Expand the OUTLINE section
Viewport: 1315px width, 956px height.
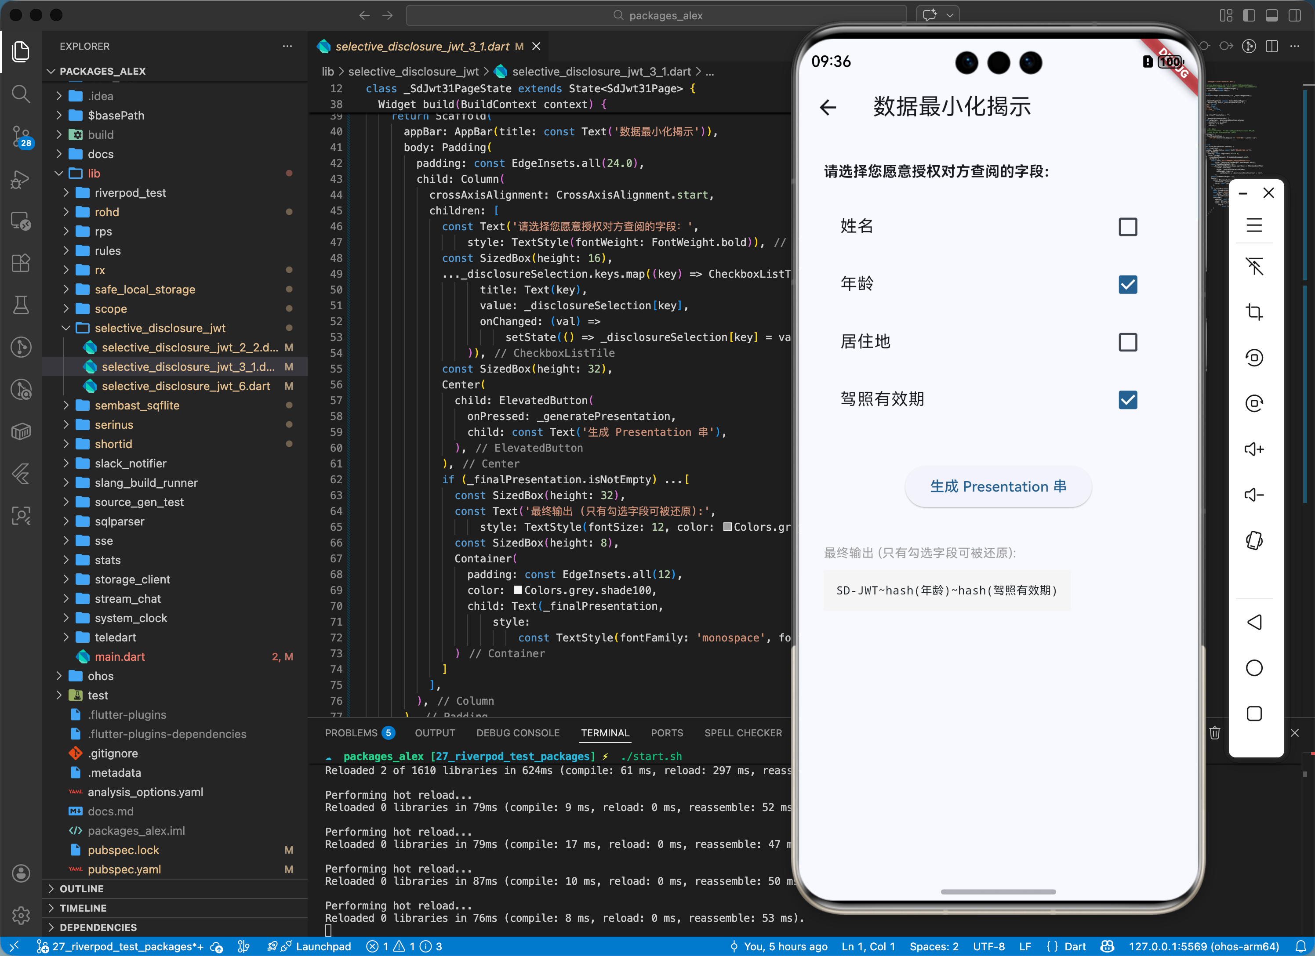point(82,889)
